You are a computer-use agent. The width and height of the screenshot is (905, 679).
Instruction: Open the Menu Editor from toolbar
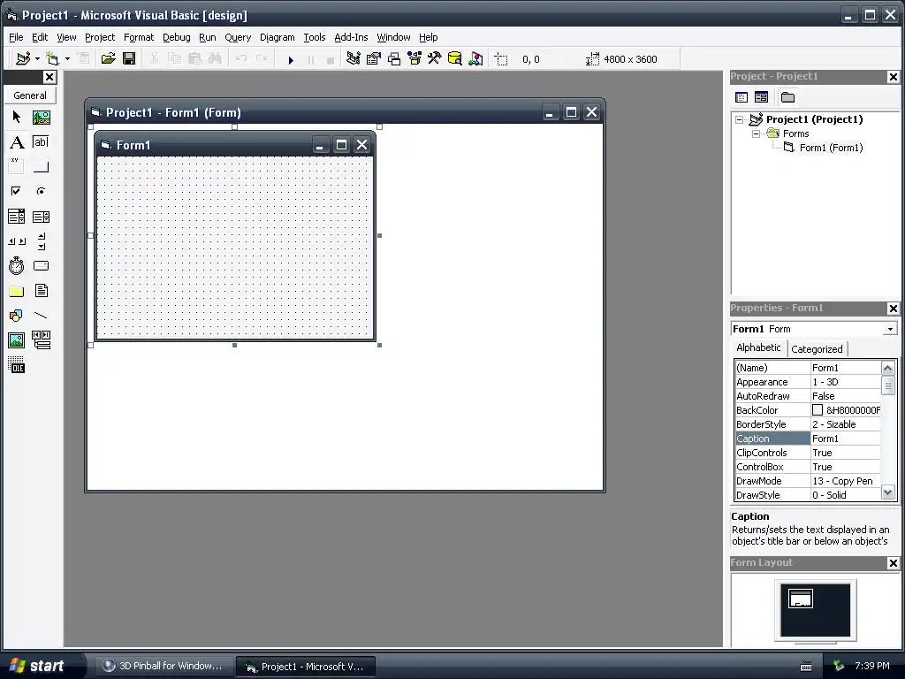(x=83, y=58)
